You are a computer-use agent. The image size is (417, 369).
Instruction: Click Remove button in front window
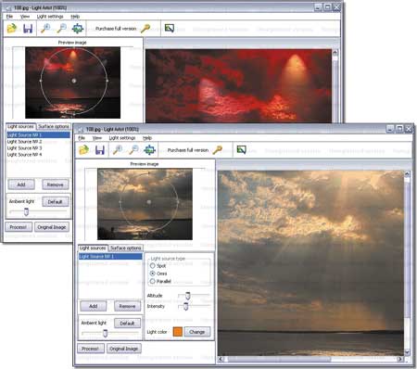[127, 306]
